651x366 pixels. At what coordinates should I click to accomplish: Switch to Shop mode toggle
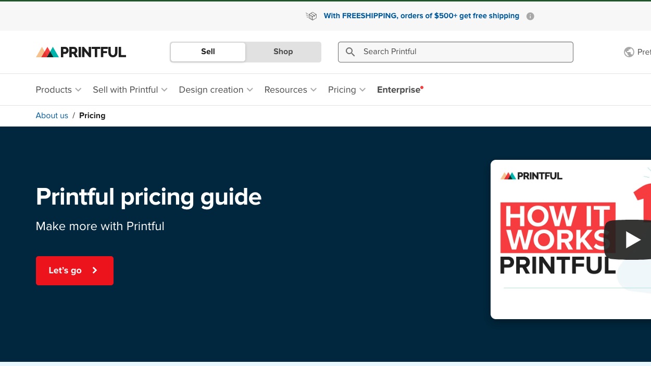click(283, 52)
